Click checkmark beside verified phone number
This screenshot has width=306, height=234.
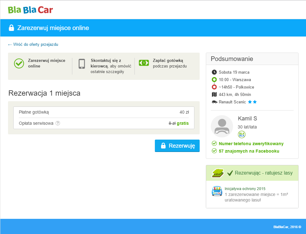click(214, 144)
